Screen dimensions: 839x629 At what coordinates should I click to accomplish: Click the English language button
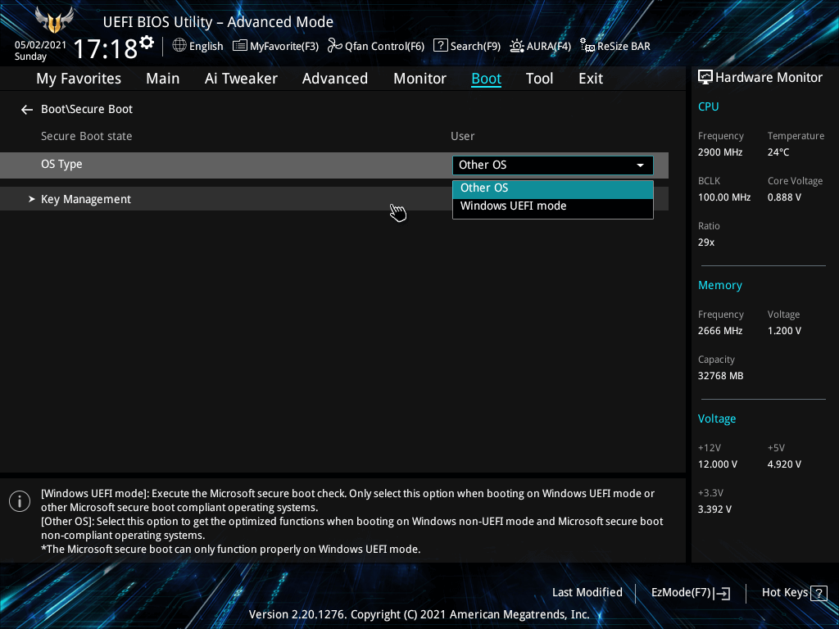tap(198, 46)
